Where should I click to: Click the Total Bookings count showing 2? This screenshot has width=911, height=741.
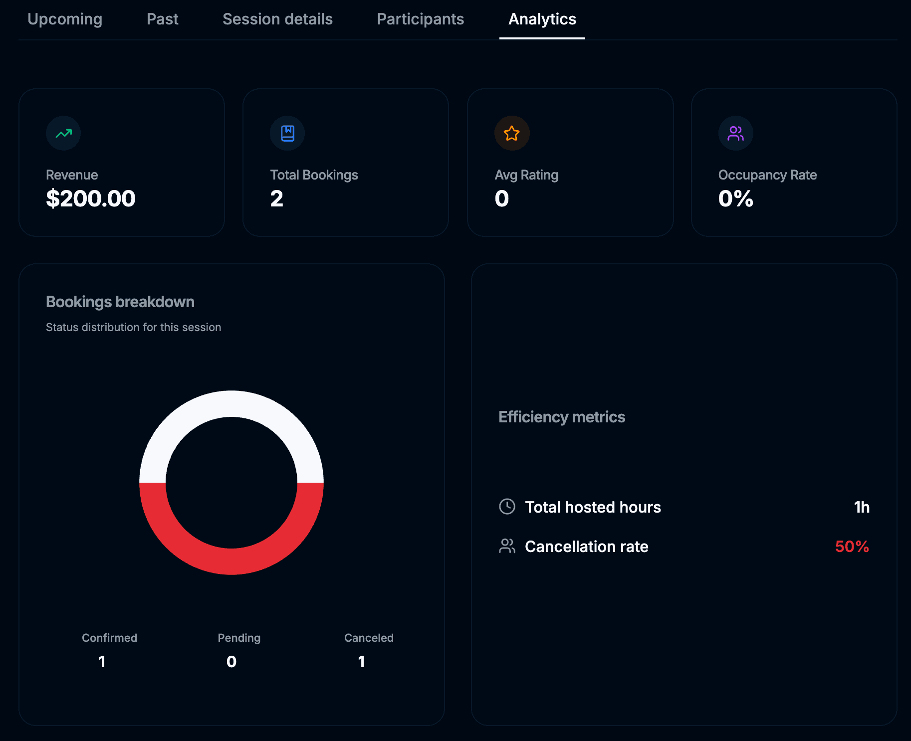[277, 198]
